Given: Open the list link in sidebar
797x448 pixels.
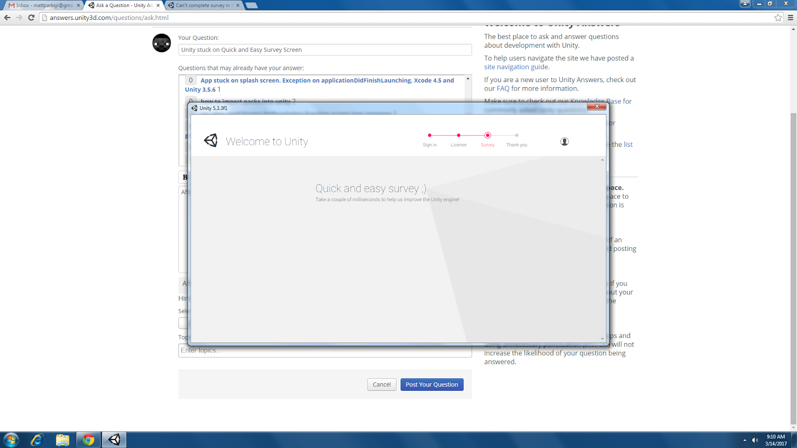Looking at the screenshot, I should click(628, 144).
